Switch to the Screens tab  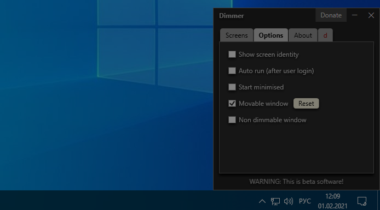(237, 35)
